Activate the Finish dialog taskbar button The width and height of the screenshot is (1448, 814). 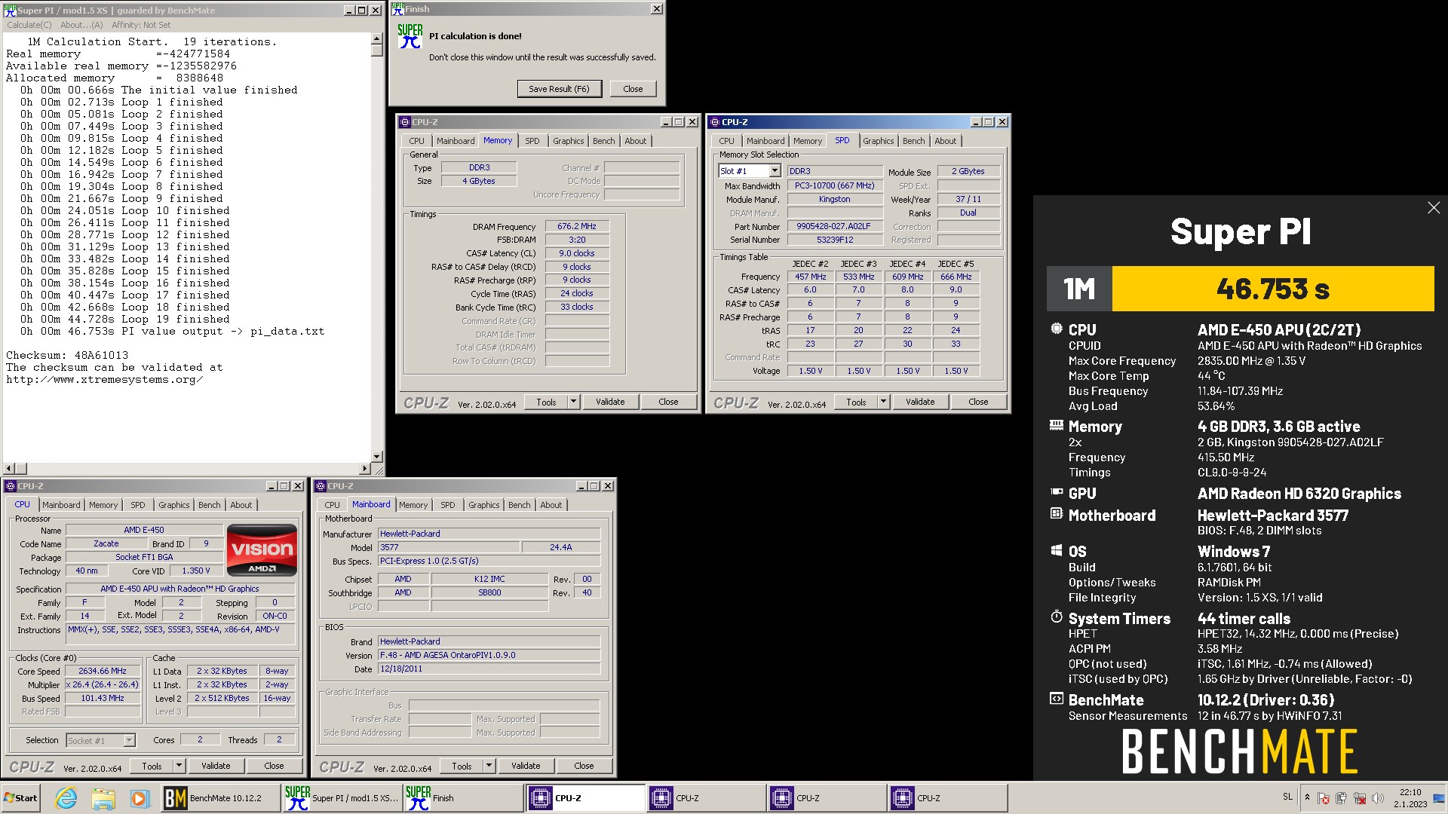pos(462,797)
